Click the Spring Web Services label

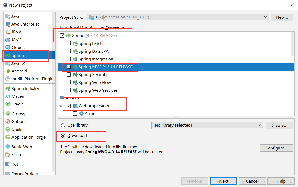[x=98, y=90]
